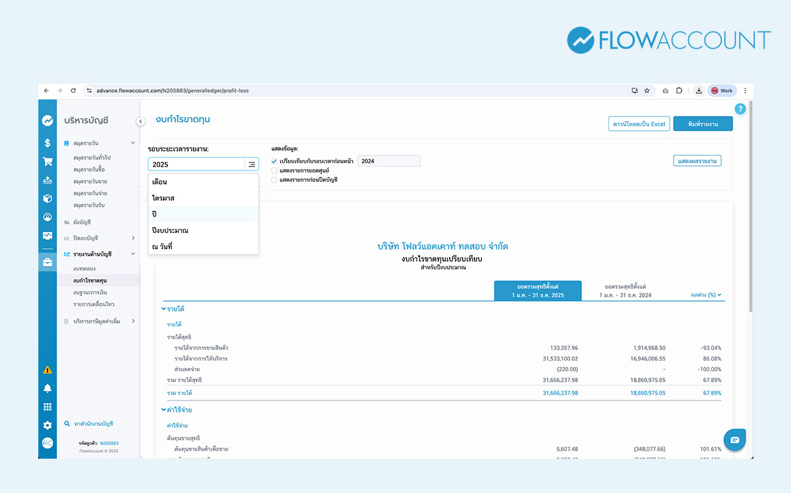Click the 3D box products icon
The image size is (791, 493).
coord(47,199)
